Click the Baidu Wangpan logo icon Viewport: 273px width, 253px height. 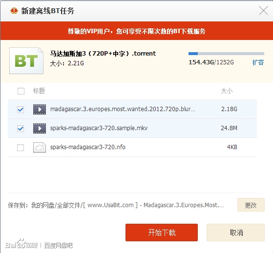coord(14,11)
